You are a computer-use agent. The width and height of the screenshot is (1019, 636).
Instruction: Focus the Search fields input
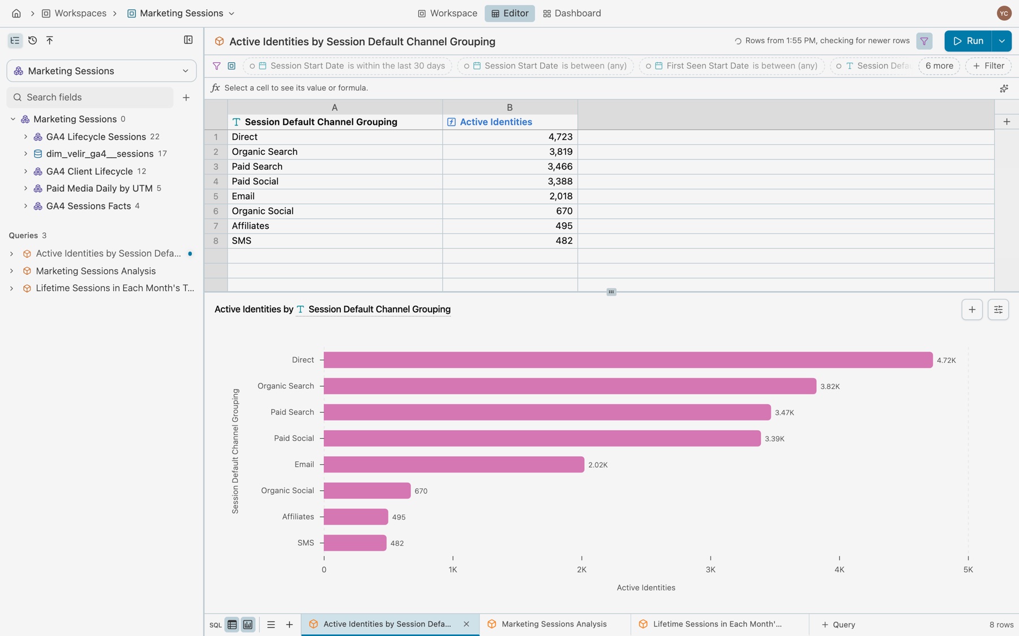tap(91, 97)
